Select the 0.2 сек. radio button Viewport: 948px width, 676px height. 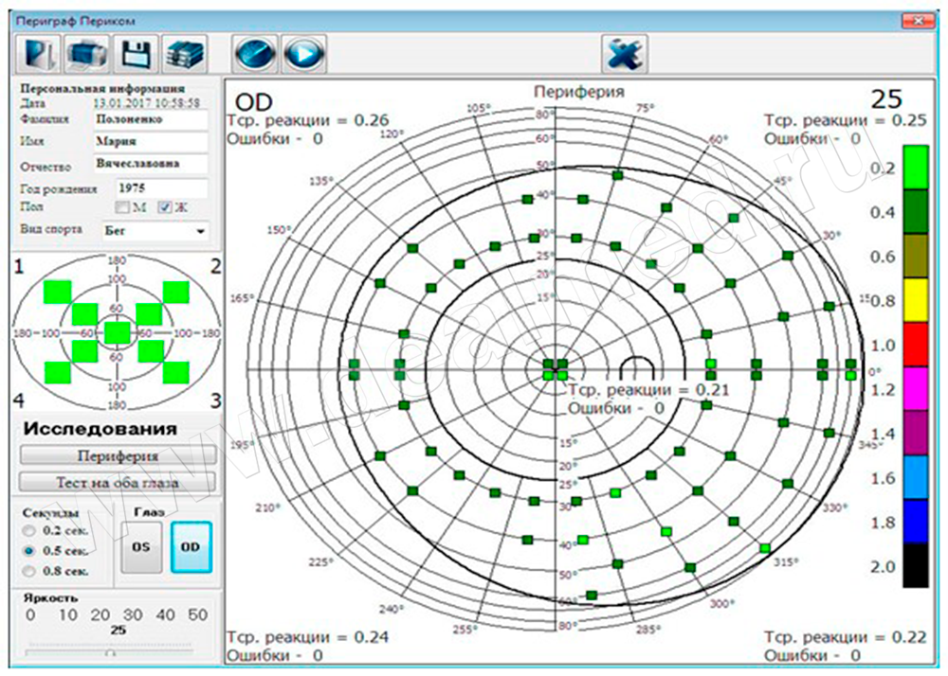pos(28,530)
